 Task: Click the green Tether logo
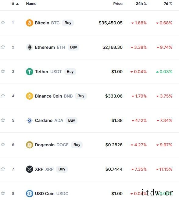(x=30, y=72)
